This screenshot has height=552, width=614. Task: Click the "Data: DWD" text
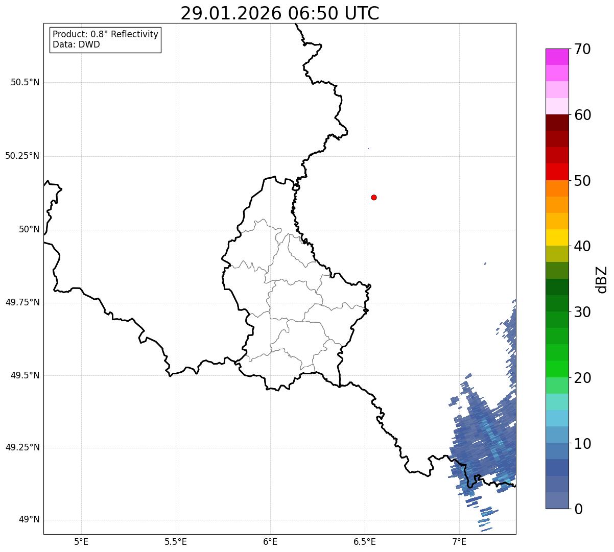pyautogui.click(x=76, y=44)
